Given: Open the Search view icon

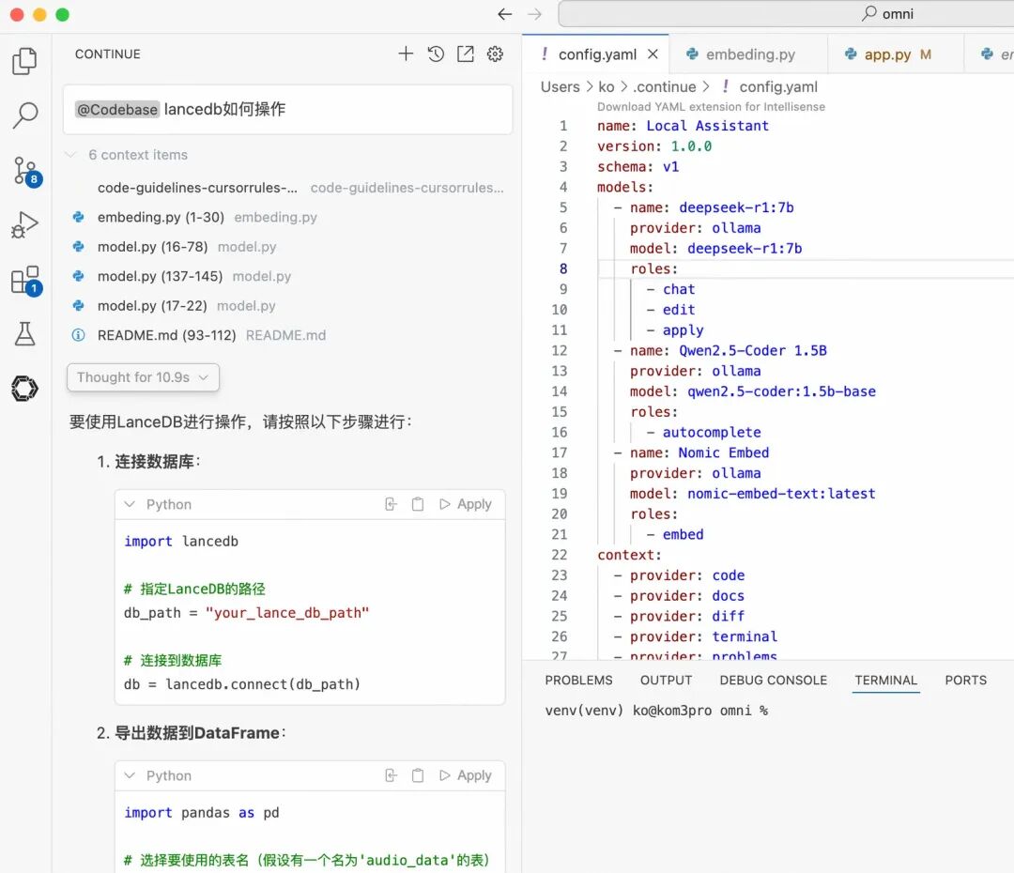Looking at the screenshot, I should pyautogui.click(x=24, y=115).
